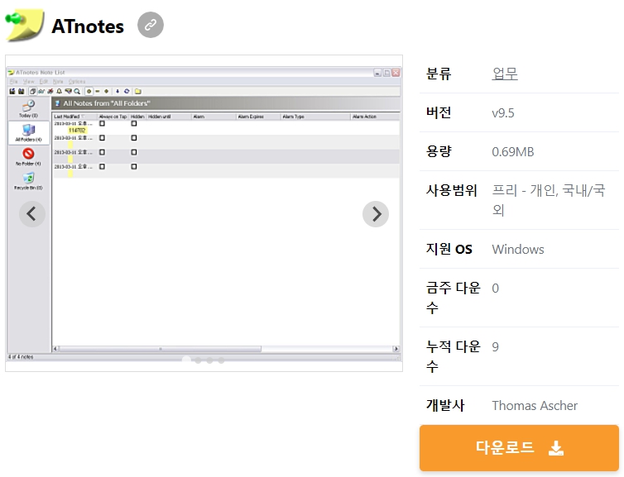Click the 버전 label

439,112
